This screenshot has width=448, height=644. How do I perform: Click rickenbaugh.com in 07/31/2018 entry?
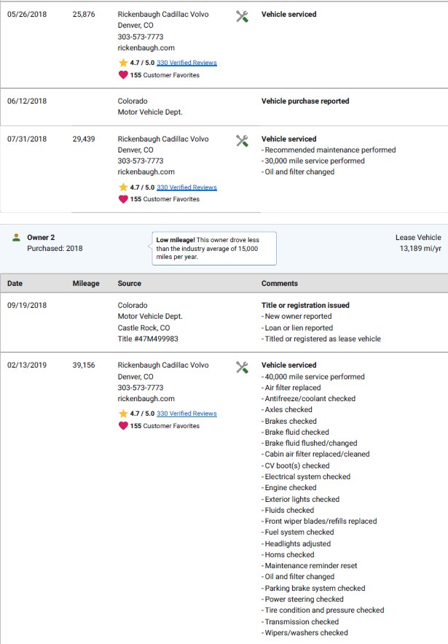[146, 171]
